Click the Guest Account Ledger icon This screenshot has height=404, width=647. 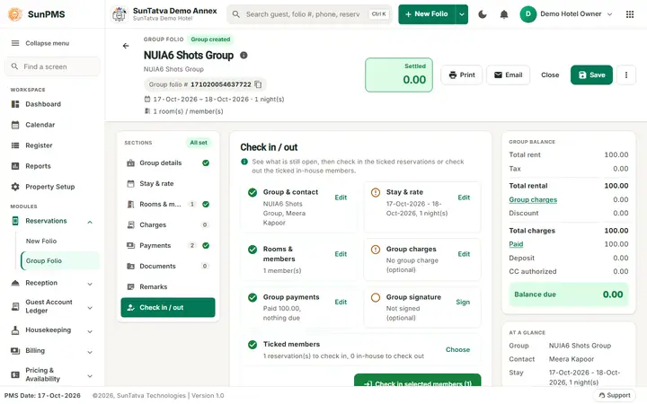(x=15, y=306)
